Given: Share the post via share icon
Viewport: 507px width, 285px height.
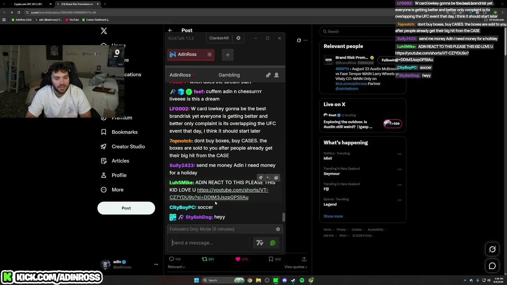Looking at the screenshot, I should (304, 259).
